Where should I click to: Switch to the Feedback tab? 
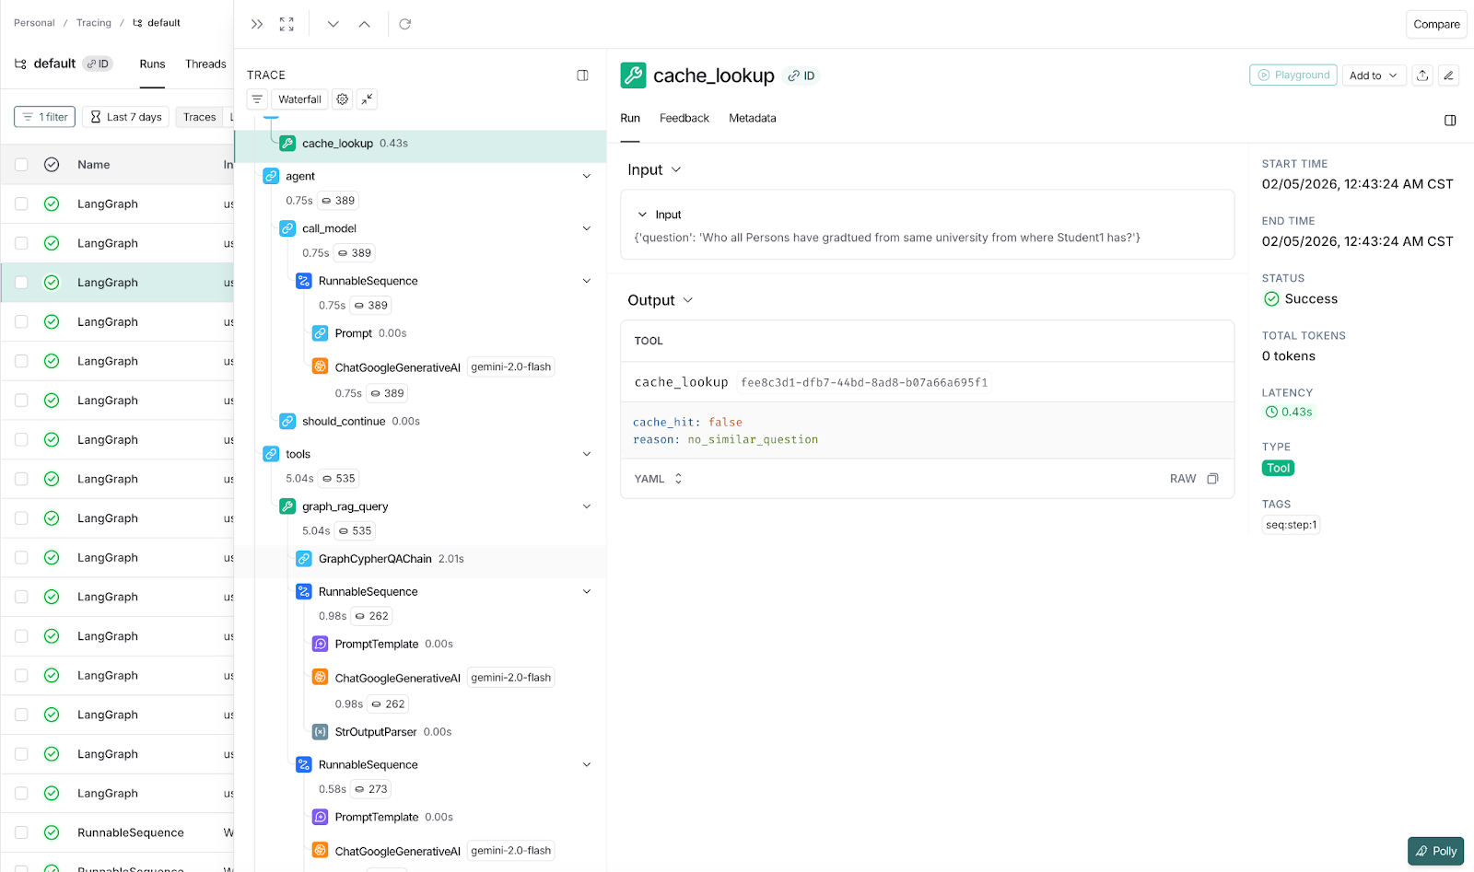[x=684, y=118]
